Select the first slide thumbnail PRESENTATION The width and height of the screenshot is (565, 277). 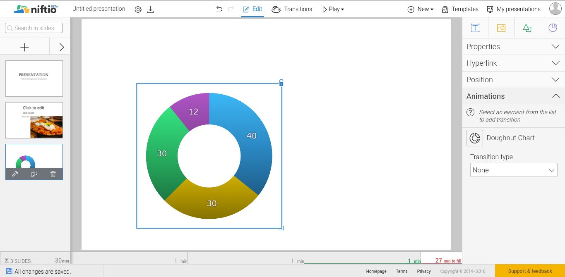(34, 79)
